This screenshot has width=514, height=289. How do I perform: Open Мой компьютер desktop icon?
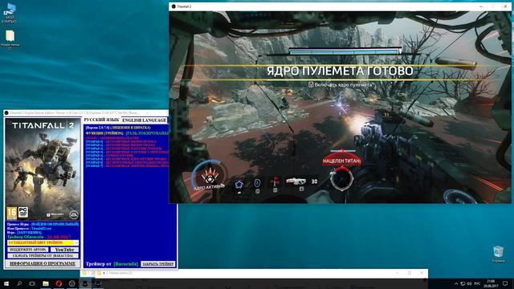[x=10, y=13]
